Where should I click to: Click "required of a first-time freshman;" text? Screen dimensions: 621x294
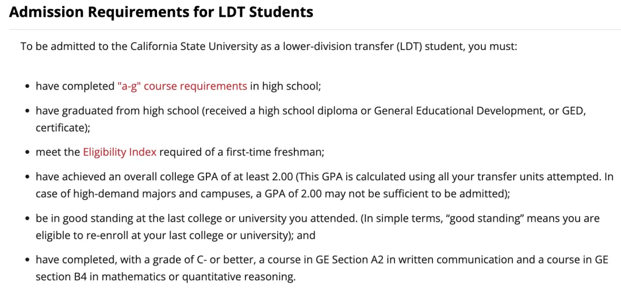tap(241, 152)
